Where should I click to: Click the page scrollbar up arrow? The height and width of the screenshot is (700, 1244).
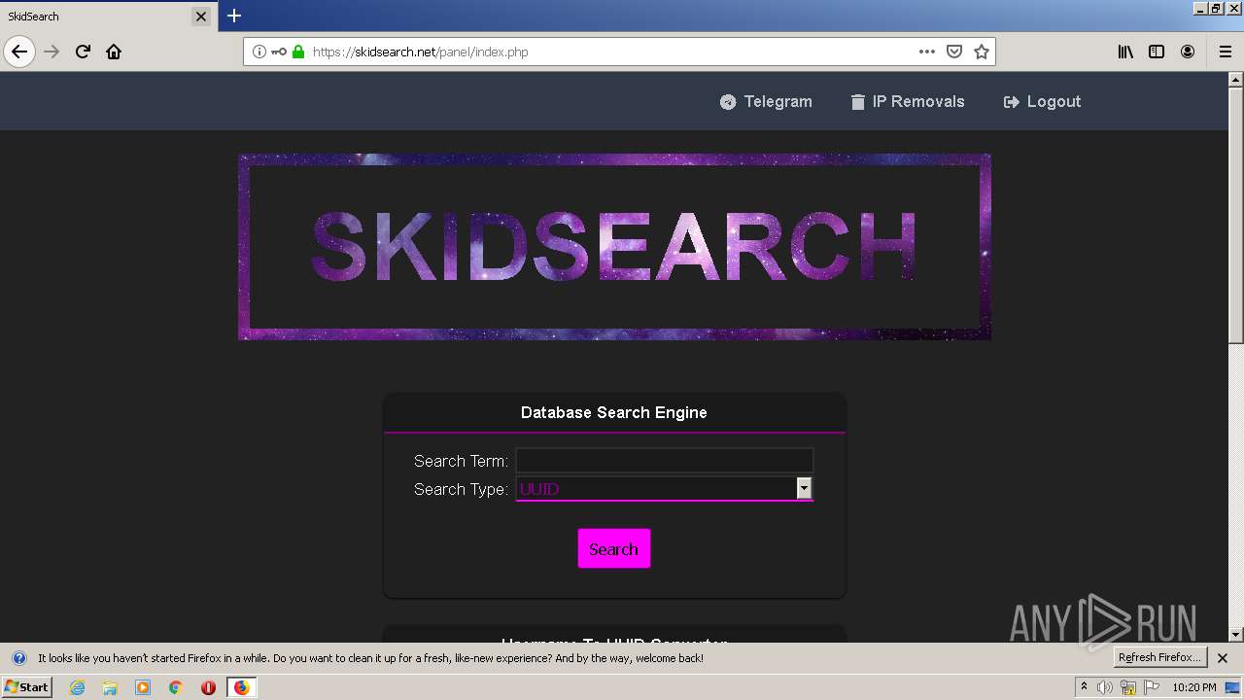pyautogui.click(x=1236, y=79)
